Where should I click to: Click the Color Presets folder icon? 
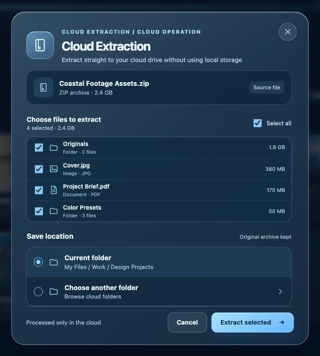pyautogui.click(x=54, y=211)
